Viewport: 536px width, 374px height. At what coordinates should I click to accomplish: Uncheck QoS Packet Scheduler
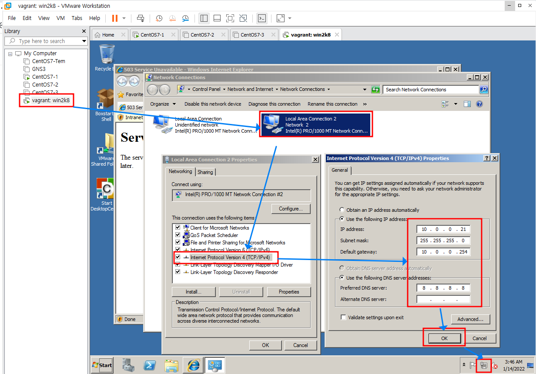(x=178, y=235)
